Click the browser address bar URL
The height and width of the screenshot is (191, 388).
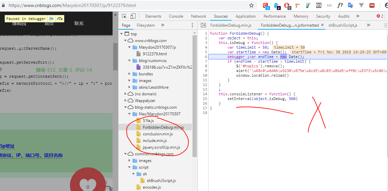click(72, 5)
